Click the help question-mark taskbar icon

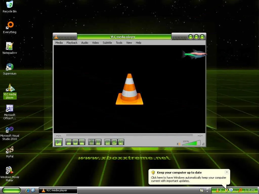[x=202, y=190]
